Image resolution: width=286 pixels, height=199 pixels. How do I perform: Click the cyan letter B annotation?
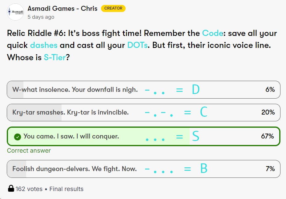(203, 169)
